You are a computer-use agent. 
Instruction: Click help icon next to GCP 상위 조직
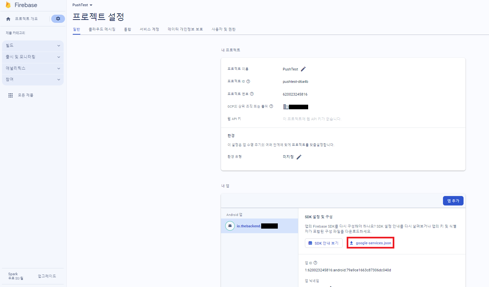271,106
